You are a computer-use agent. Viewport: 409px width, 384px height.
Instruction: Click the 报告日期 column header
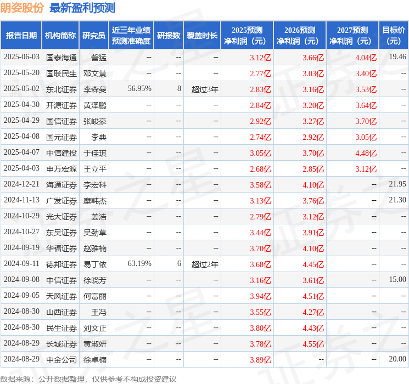pos(21,36)
